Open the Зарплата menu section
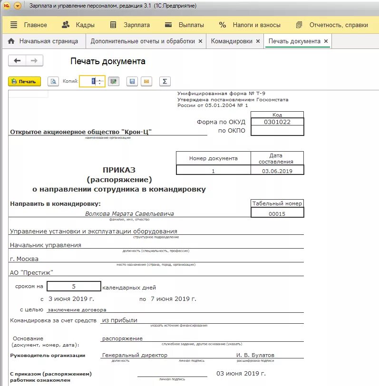 click(136, 25)
